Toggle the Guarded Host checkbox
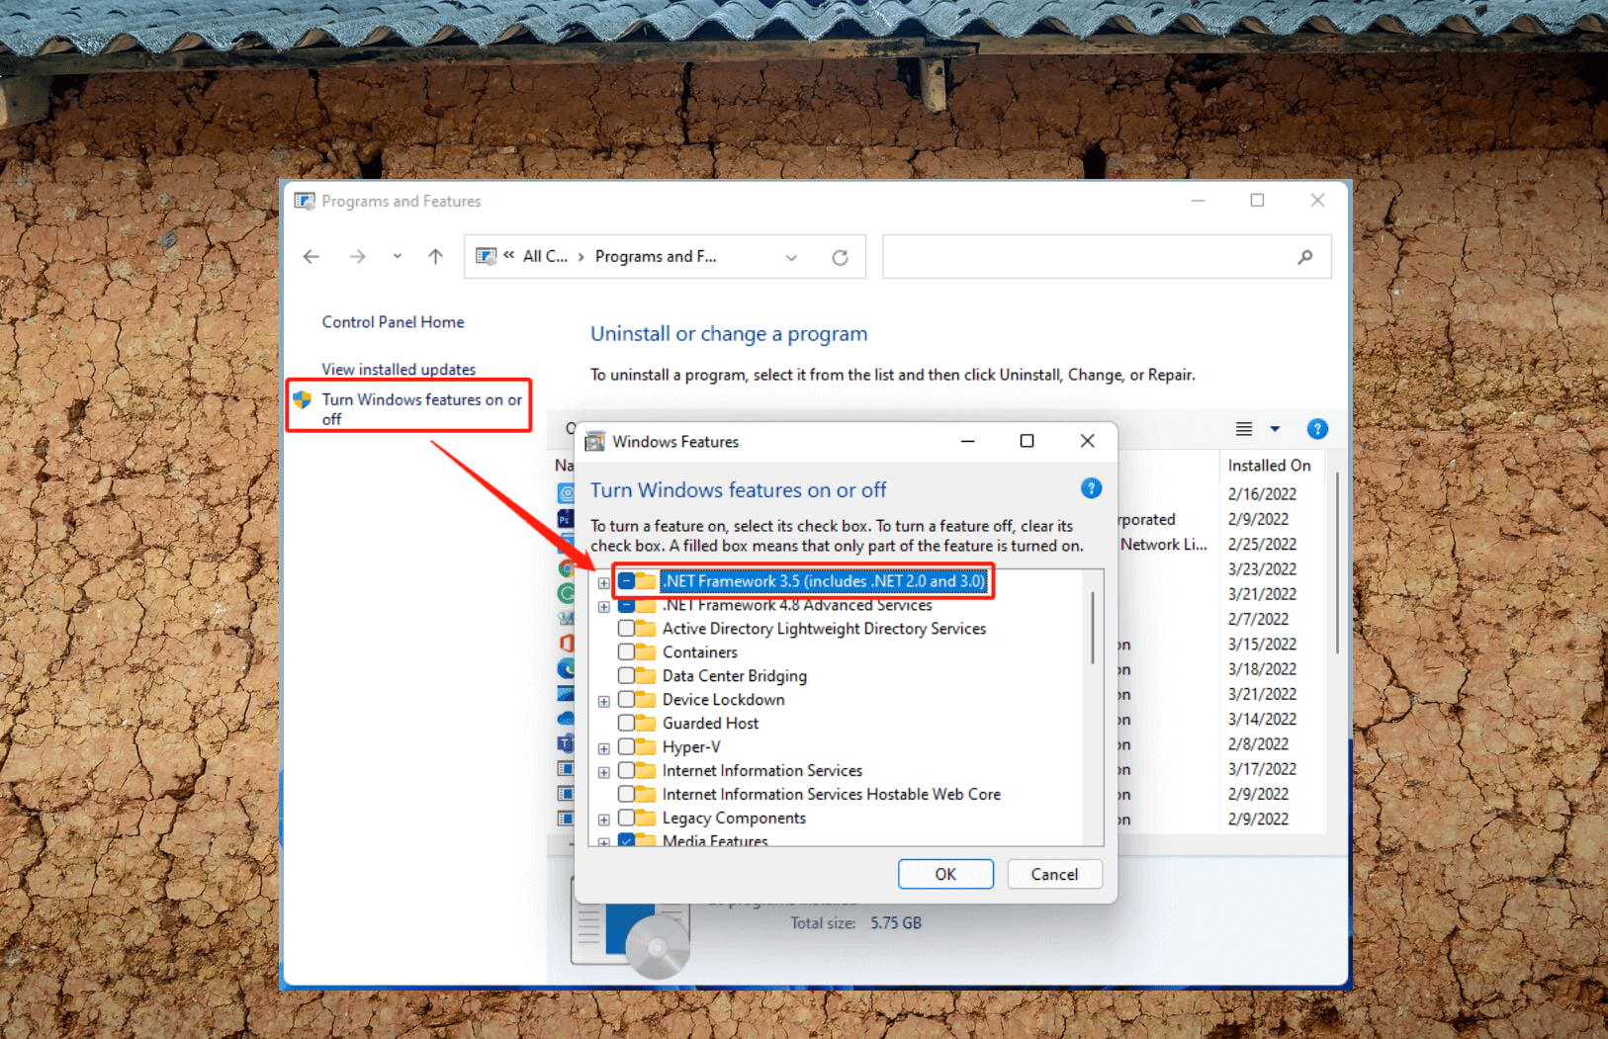1608x1039 pixels. point(626,724)
